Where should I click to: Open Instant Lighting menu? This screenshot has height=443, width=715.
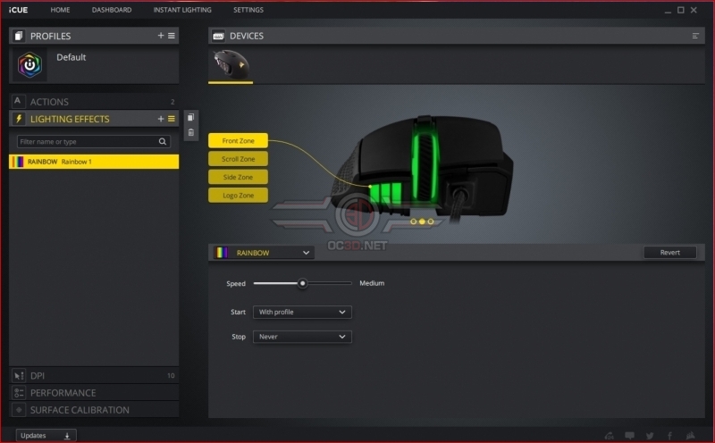182,10
